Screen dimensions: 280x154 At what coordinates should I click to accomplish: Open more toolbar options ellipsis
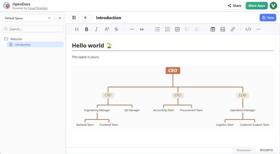[x=258, y=29]
